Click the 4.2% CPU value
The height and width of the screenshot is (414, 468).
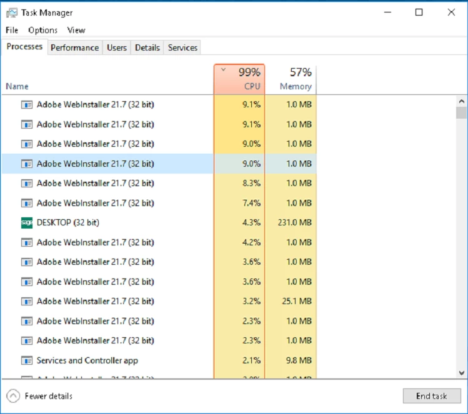pos(251,242)
